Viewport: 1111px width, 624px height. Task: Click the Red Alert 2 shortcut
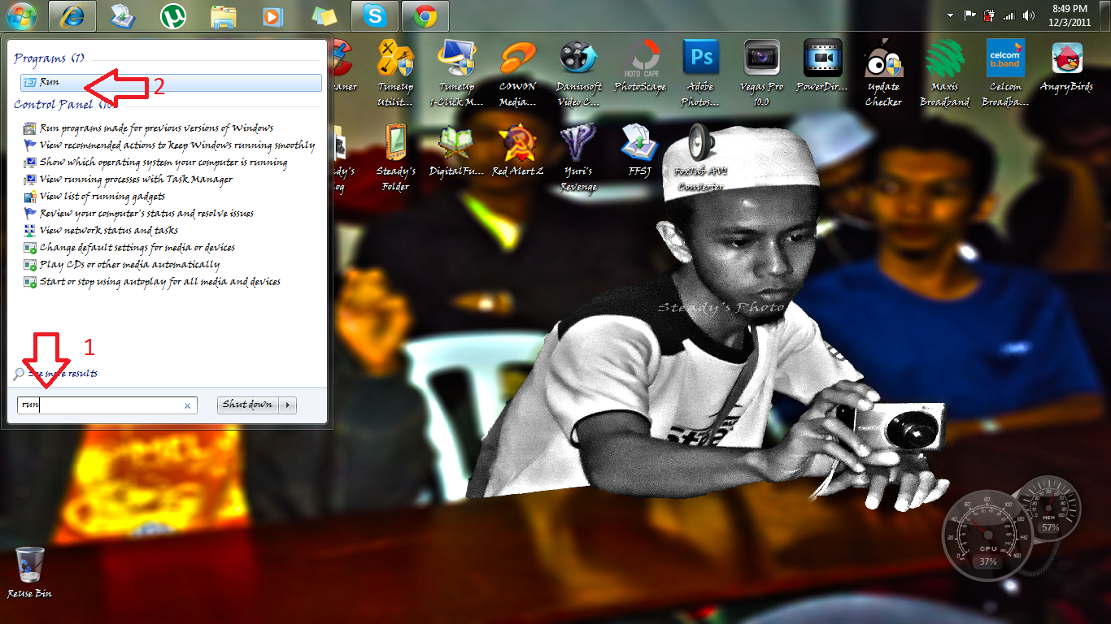517,151
